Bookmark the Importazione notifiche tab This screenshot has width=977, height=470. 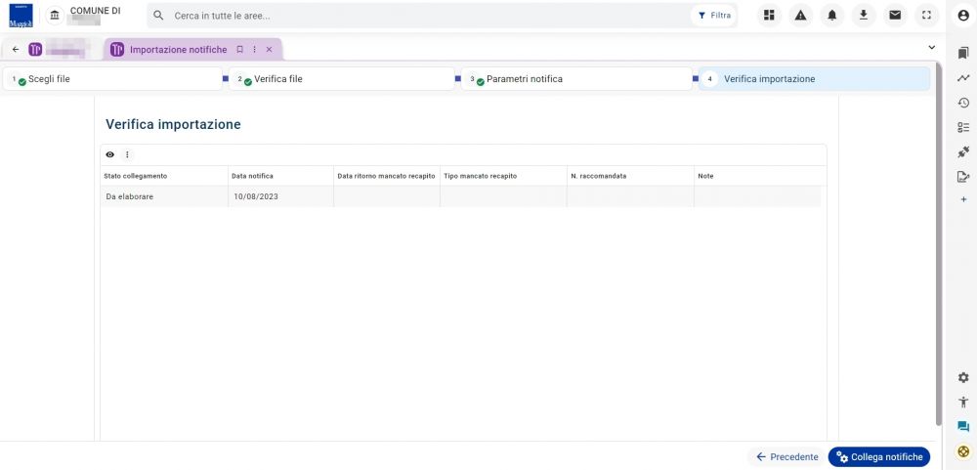pos(240,49)
